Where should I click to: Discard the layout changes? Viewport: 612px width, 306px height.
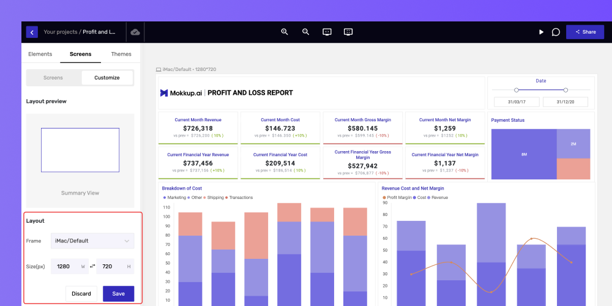point(81,294)
